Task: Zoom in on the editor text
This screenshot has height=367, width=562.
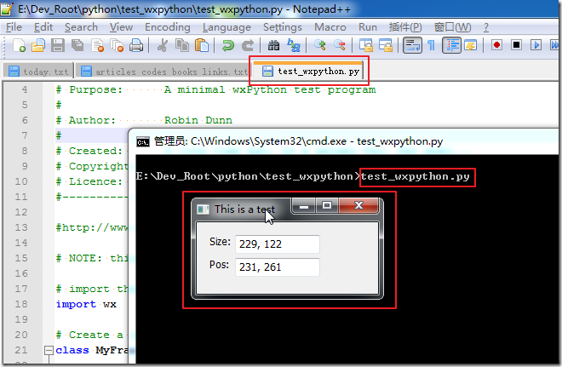Action: (x=319, y=45)
